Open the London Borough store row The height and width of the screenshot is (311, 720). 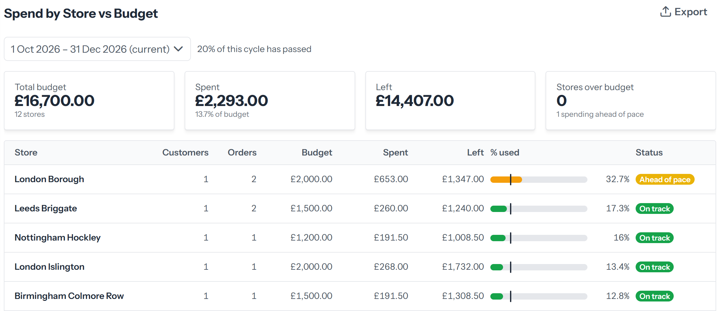(360, 179)
